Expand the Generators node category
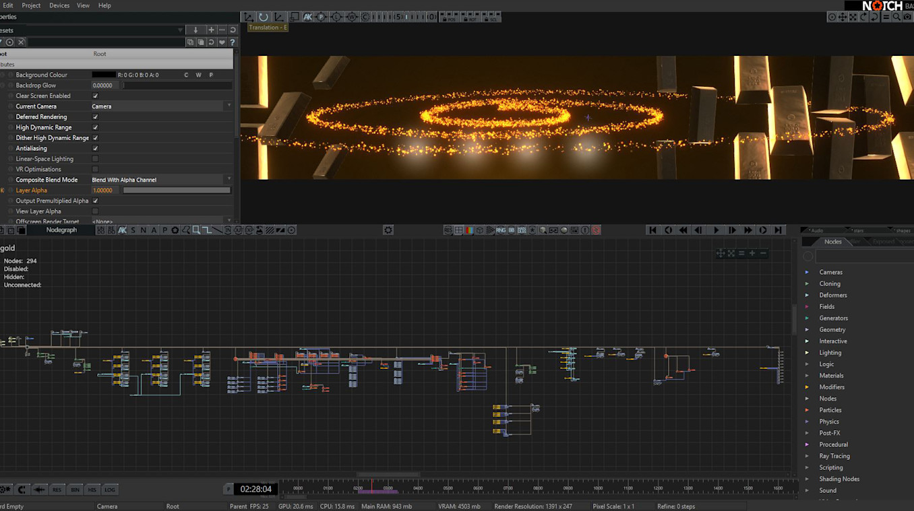The image size is (914, 511). [x=807, y=318]
